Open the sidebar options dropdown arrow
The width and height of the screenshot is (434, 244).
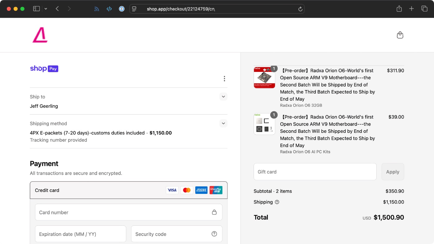[46, 9]
